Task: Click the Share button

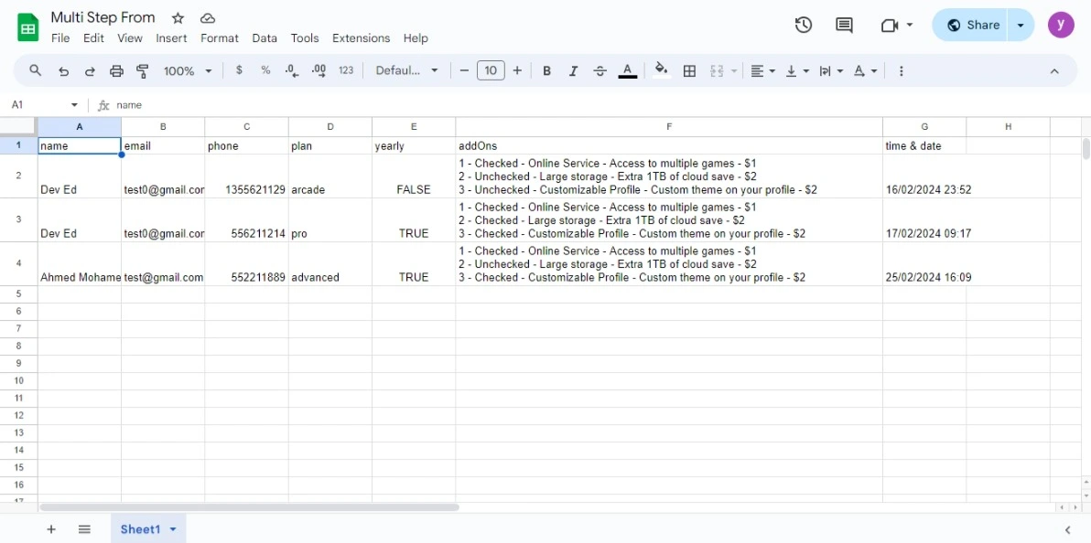Action: click(970, 25)
